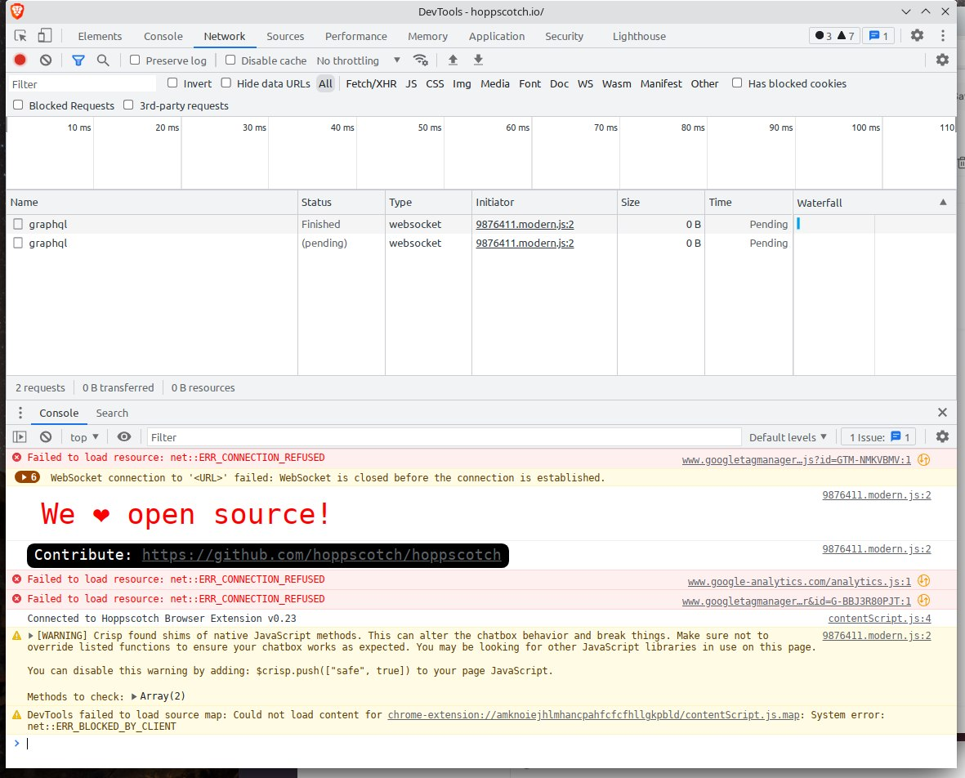Create live expression eye icon
The width and height of the screenshot is (965, 778).
pos(123,437)
